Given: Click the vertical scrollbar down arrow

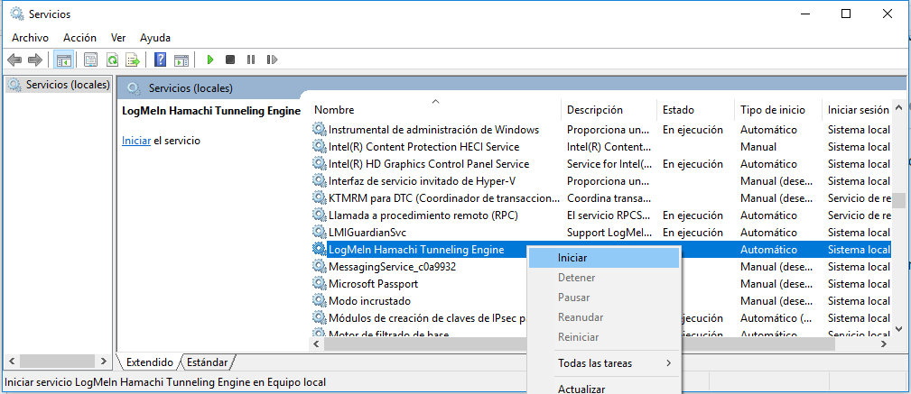Looking at the screenshot, I should (x=897, y=328).
